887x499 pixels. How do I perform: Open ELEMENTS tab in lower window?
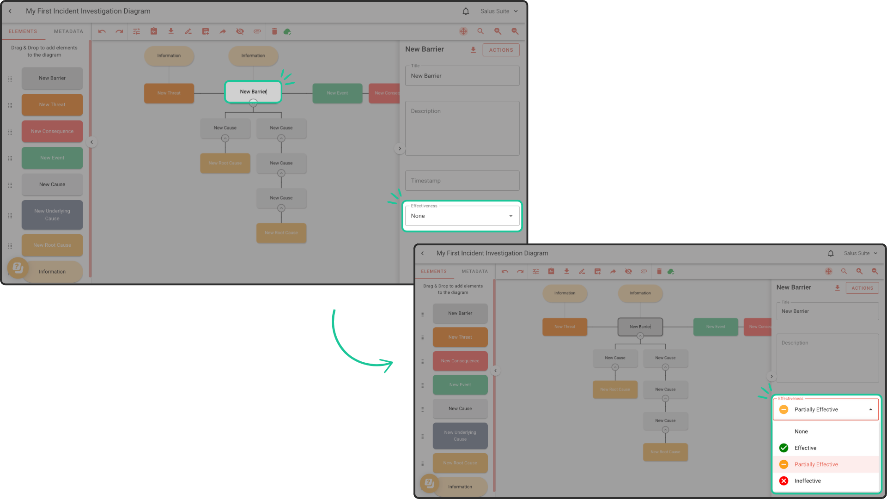click(x=434, y=272)
